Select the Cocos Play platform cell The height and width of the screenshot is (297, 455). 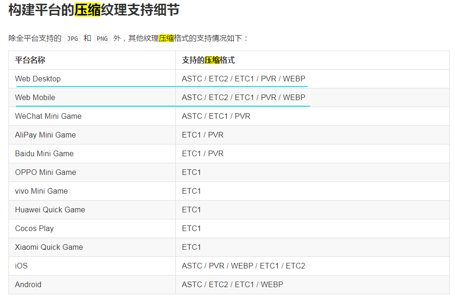(34, 228)
